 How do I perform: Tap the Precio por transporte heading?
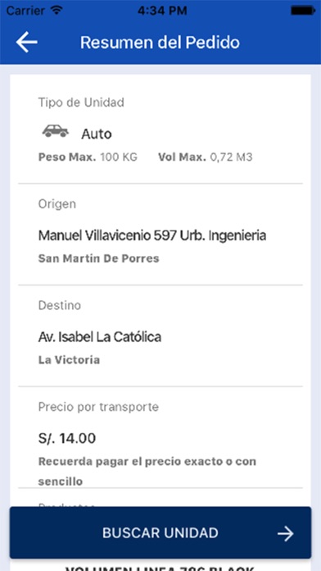coord(98,407)
